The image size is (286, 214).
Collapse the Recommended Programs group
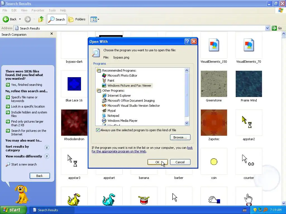pos(99,70)
